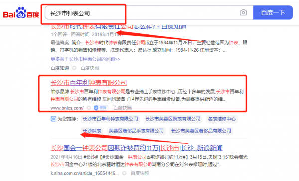Click date text 2021年4月16日

click(x=66, y=157)
